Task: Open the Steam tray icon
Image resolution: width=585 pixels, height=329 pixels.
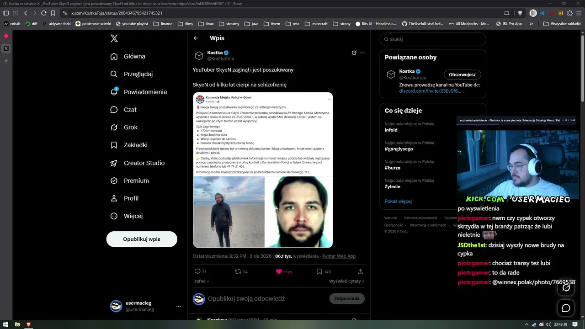Action: coord(533,324)
